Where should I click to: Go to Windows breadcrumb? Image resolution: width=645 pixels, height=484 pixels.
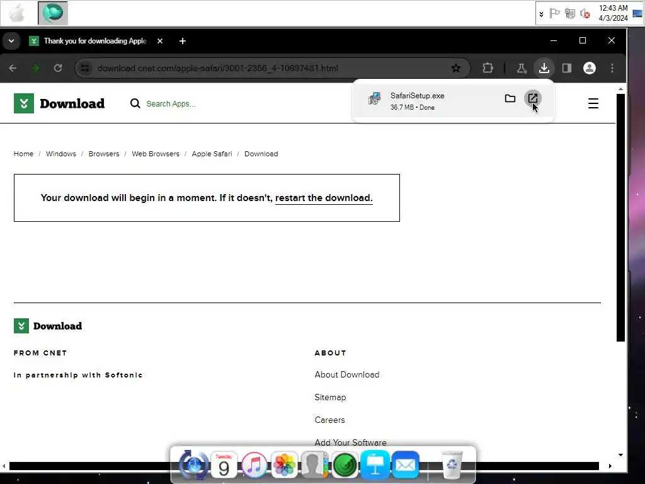point(61,154)
